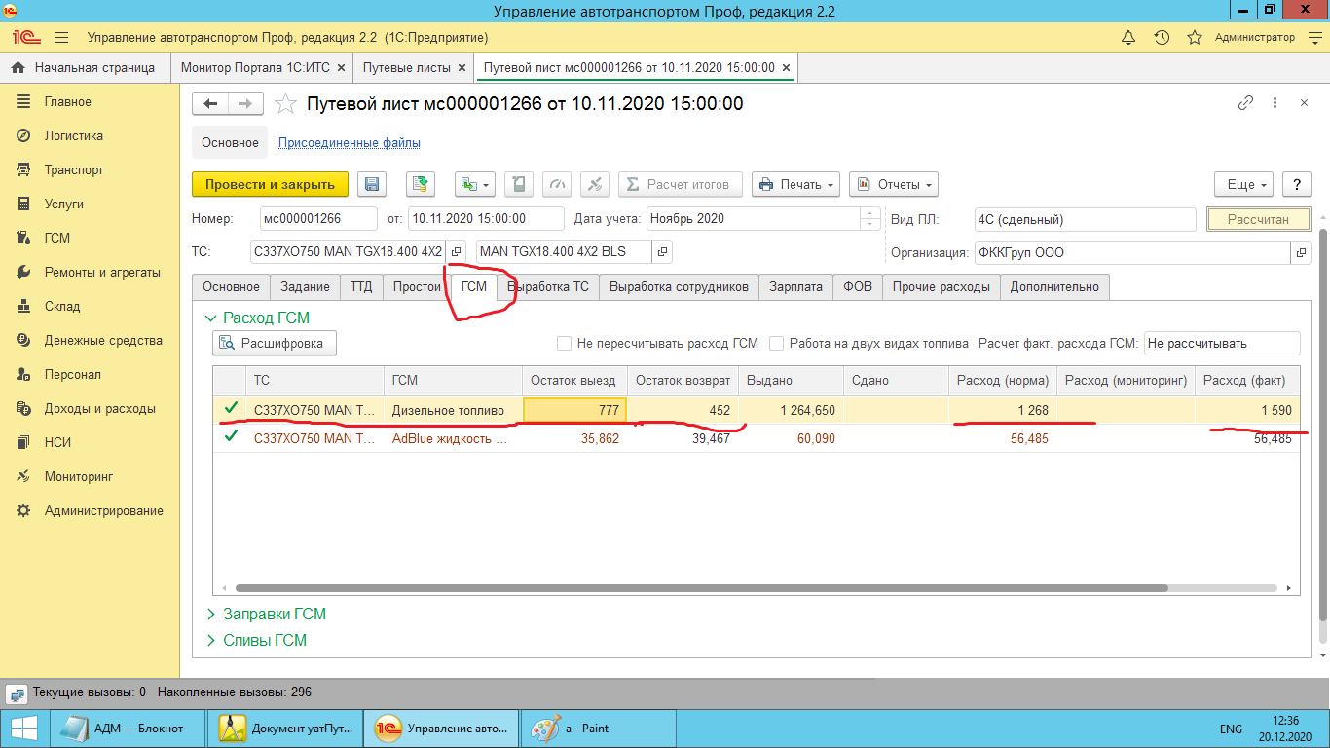Screen dimensions: 1330x748
Task: Click the help question mark button
Action: pos(1296,184)
